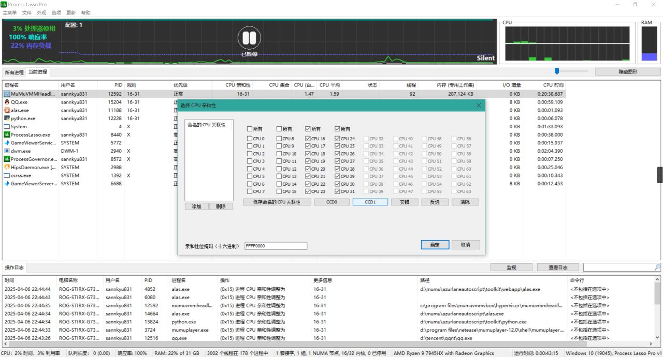Switch to the 当前进程 tab

click(37, 72)
